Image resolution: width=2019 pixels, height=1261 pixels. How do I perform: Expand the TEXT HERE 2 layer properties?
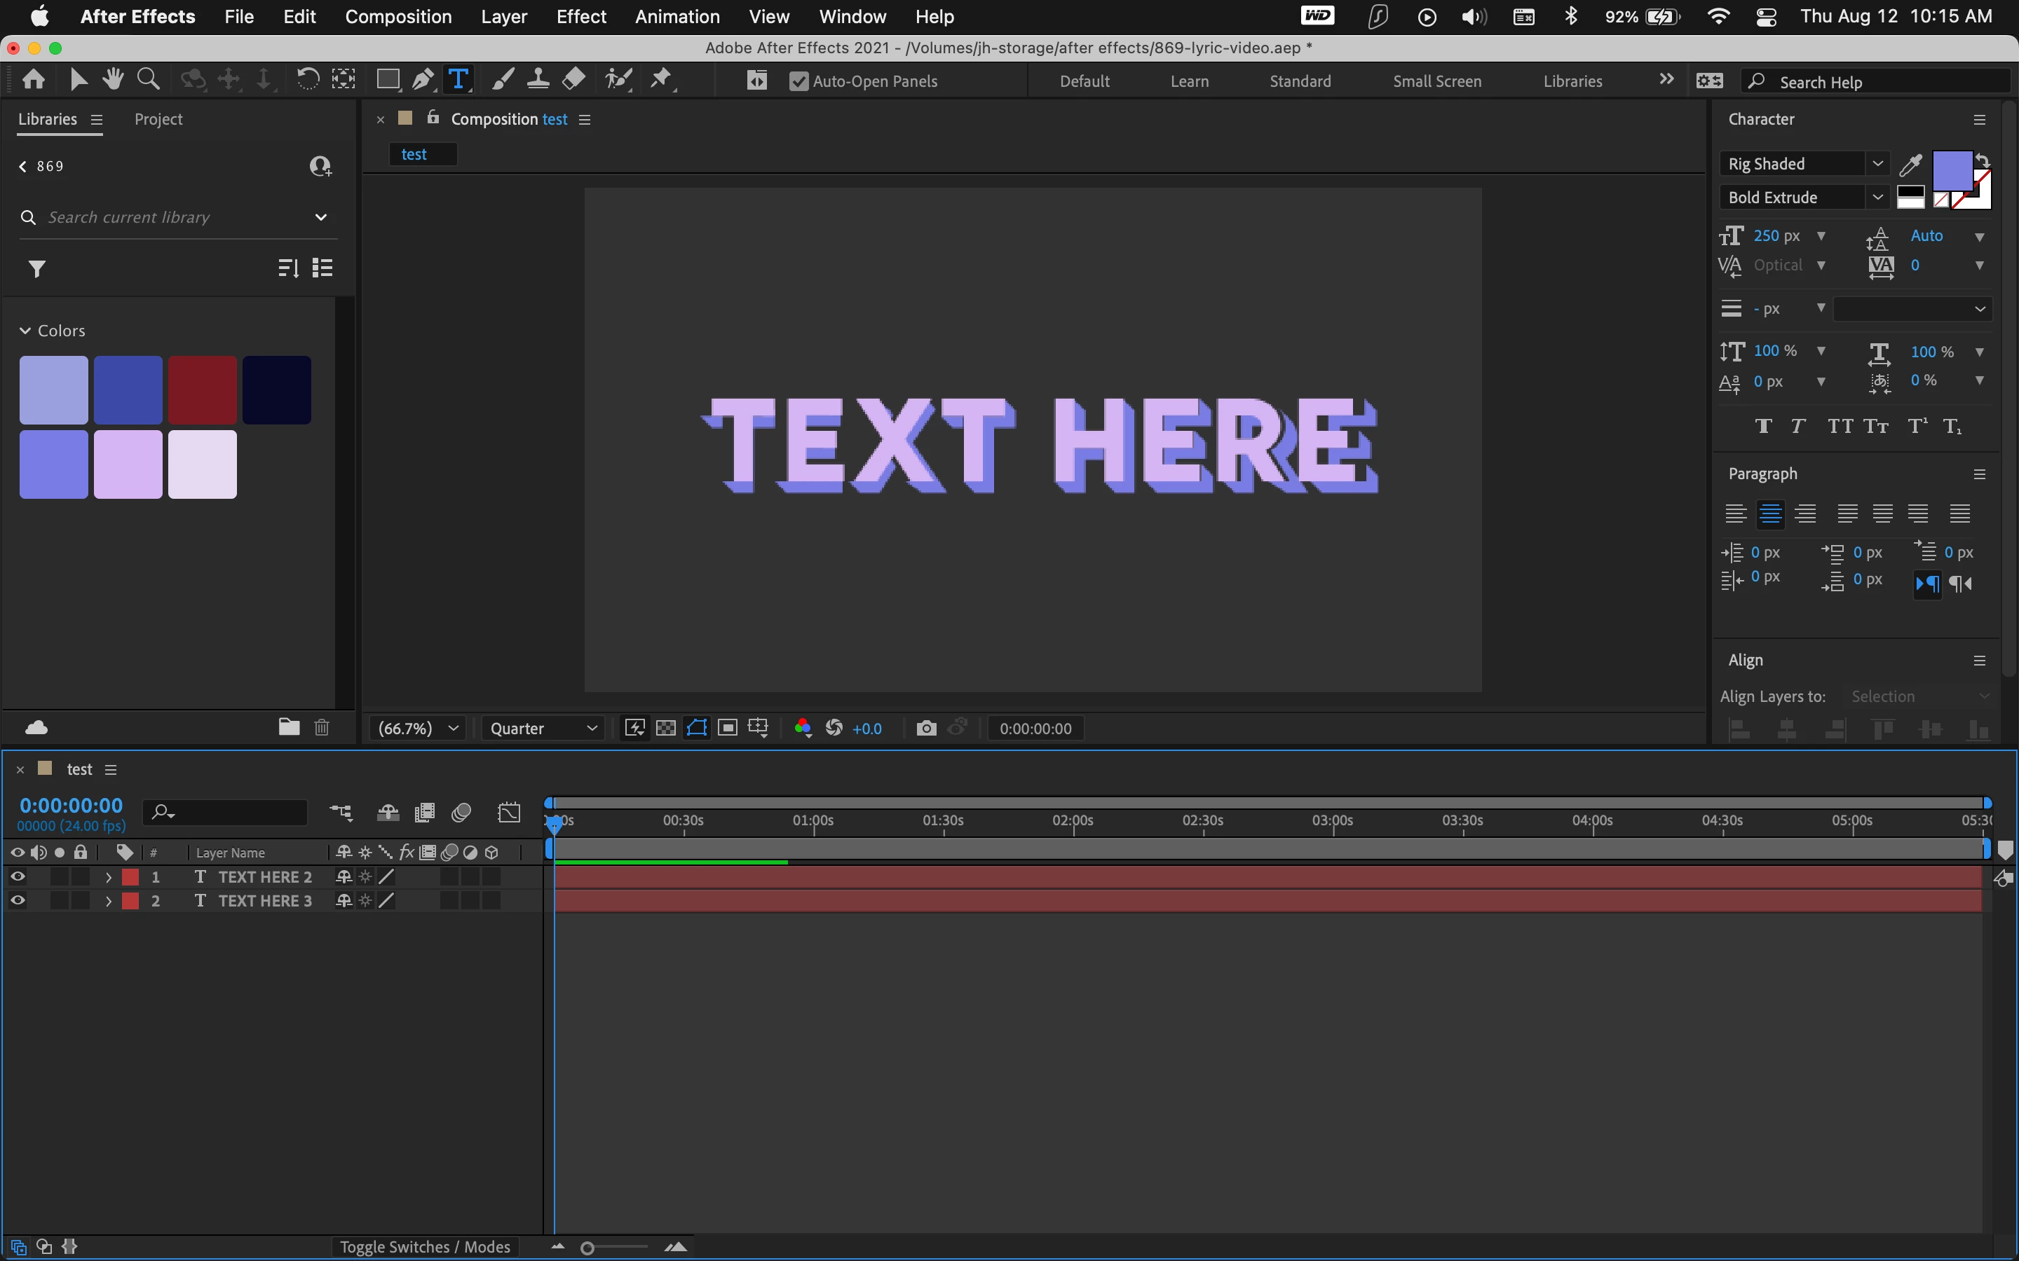109,877
